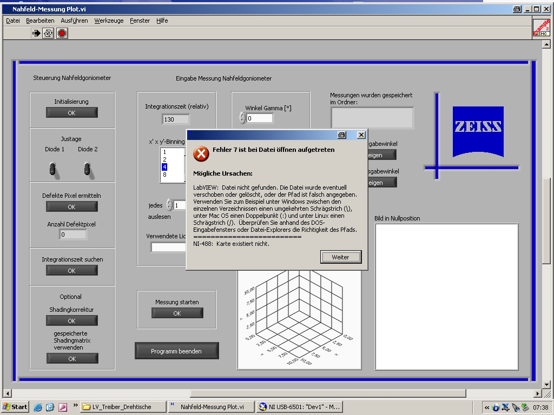
Task: Click the red Abort Execution icon
Action: [62, 33]
